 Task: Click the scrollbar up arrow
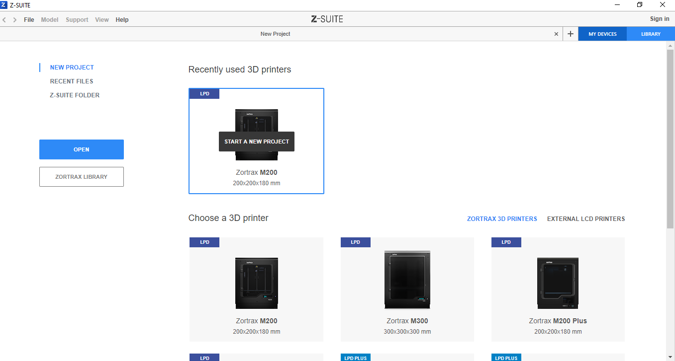click(x=671, y=45)
